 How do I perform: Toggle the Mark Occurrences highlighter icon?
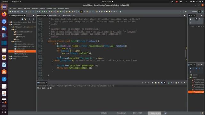pyautogui.click(x=82, y=11)
